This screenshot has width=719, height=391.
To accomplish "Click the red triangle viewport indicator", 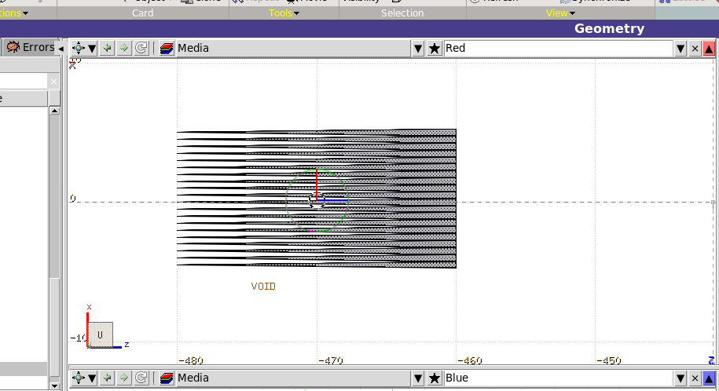I will [x=709, y=48].
